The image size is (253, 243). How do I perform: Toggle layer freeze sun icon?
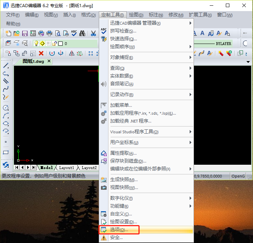[43, 43]
